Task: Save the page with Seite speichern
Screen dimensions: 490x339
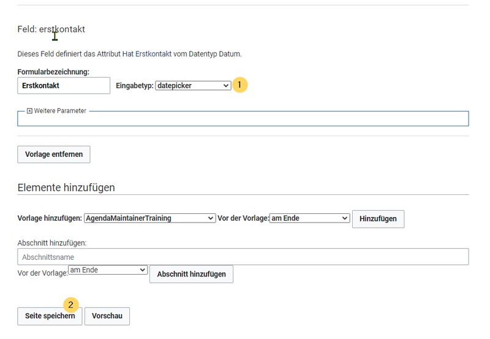Action: pos(50,316)
